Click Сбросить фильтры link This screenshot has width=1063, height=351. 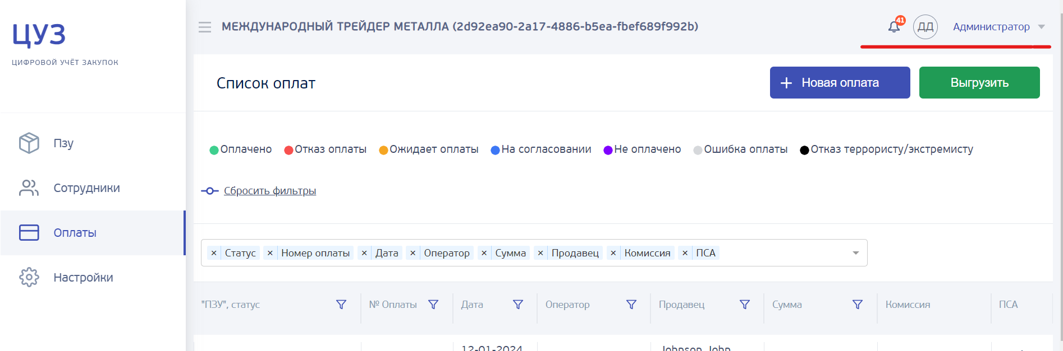click(x=270, y=191)
